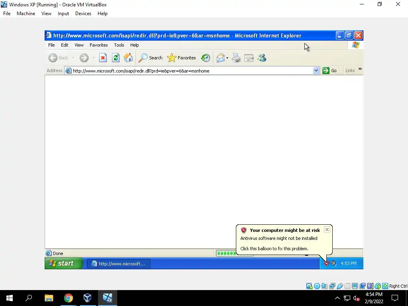The image size is (408, 306).
Task: Open File Explorer from the taskbar
Action: click(49, 298)
